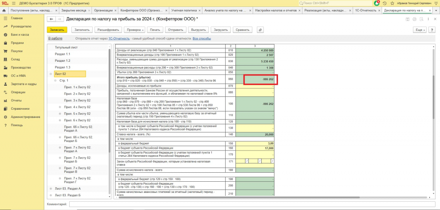Open the Администрирование sidebar section

pyautogui.click(x=25, y=117)
